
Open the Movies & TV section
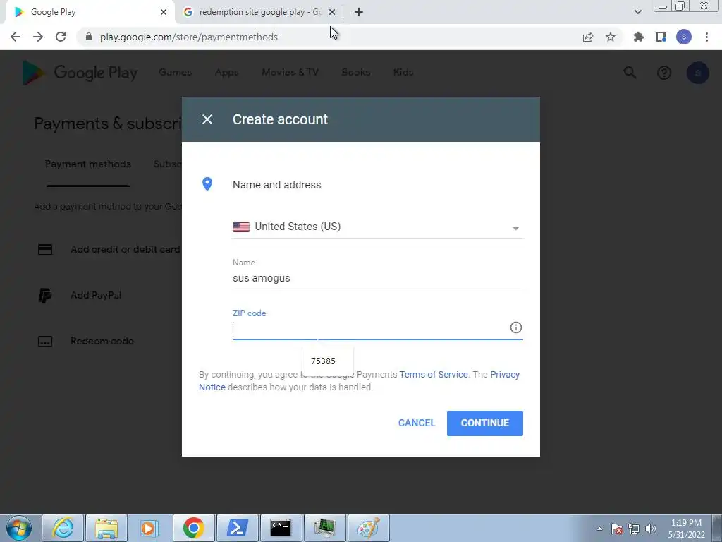290,73
